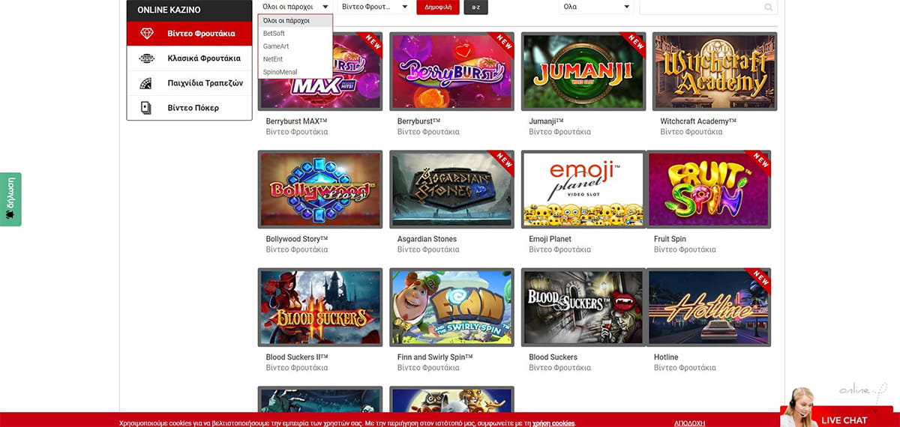Click the video poker card icon
The height and width of the screenshot is (427, 900).
click(146, 108)
